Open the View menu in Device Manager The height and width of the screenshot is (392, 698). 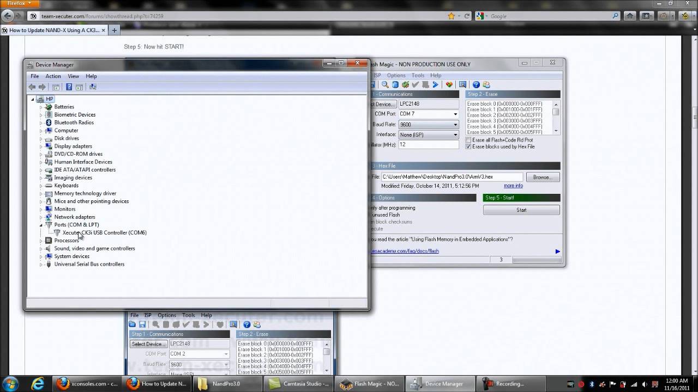73,76
